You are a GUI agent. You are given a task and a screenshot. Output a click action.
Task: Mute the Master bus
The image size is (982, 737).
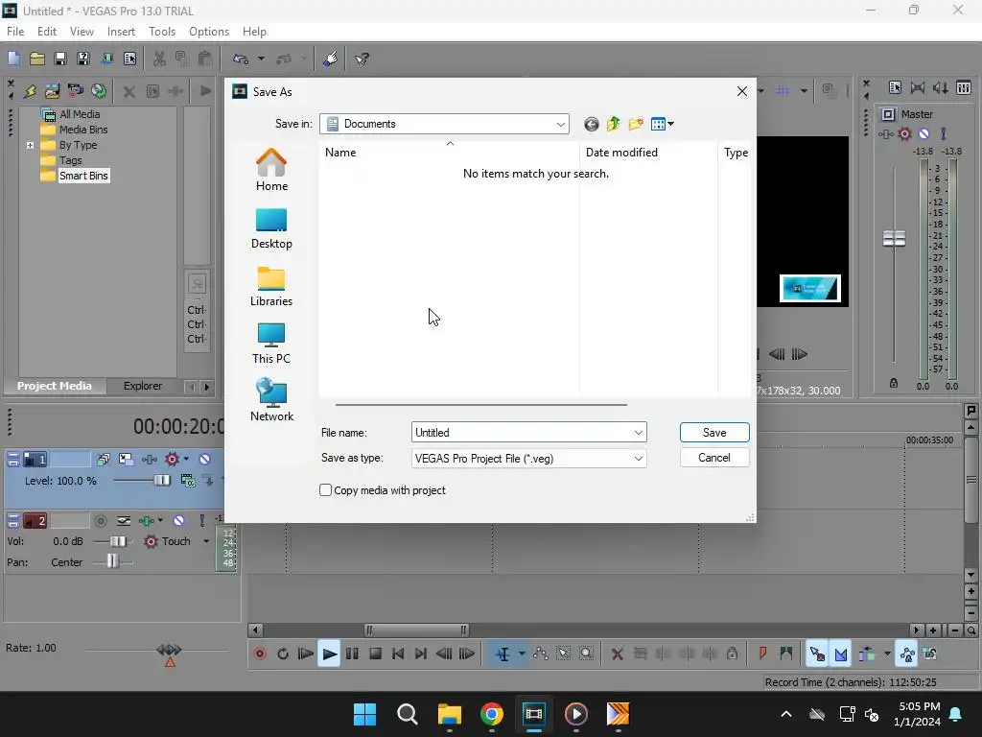point(924,133)
